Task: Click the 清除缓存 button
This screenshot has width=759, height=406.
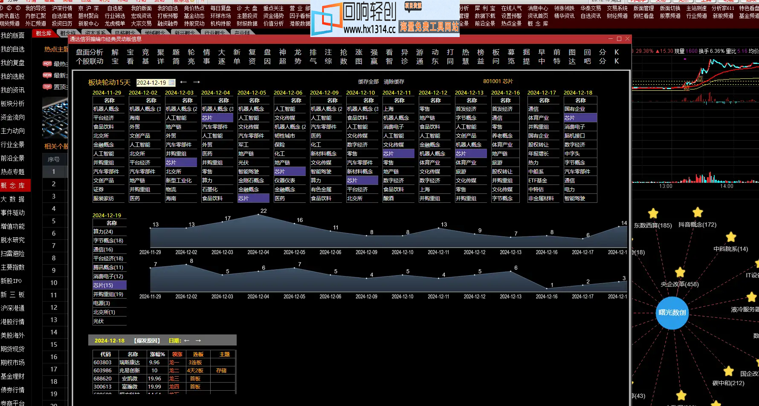Action: coord(394,82)
